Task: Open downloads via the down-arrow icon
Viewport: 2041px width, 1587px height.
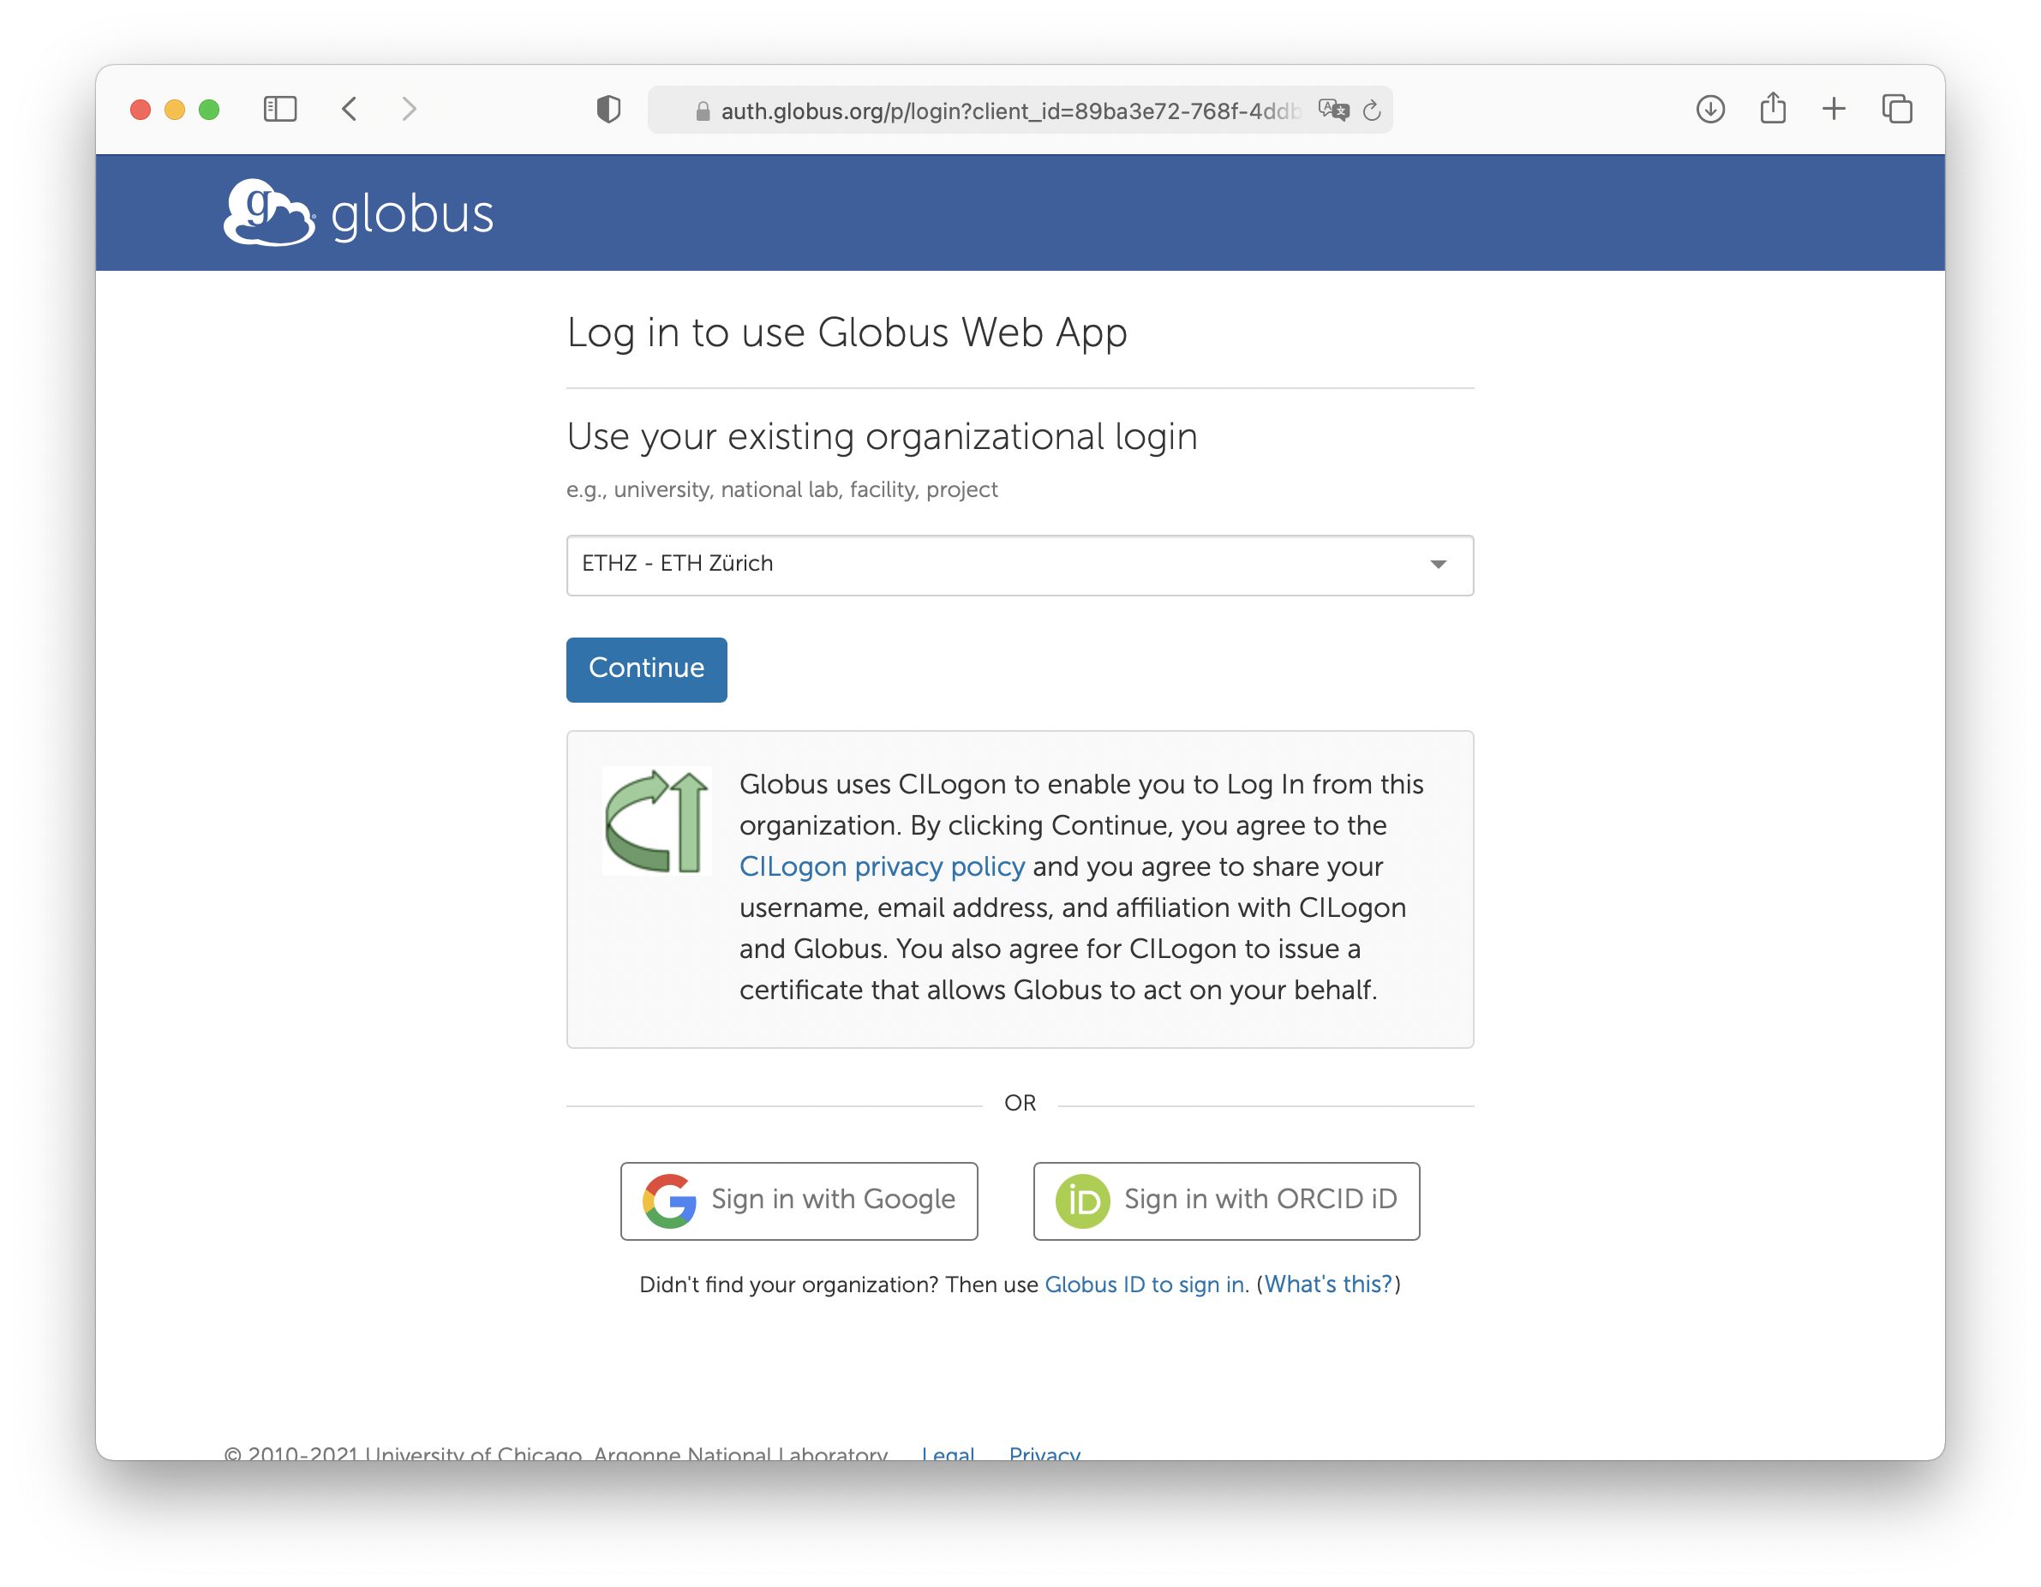Action: tap(1710, 109)
